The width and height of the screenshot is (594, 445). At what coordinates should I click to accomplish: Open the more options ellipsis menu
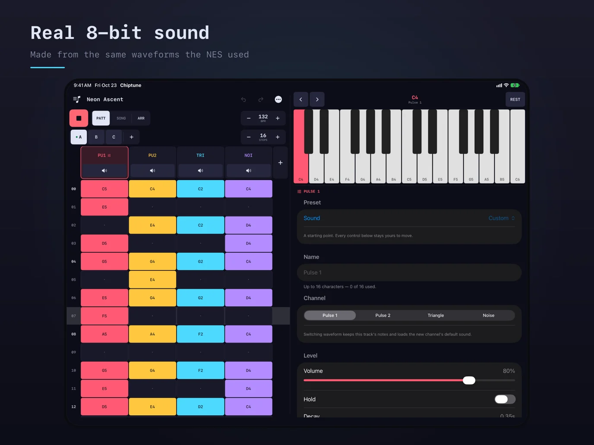coord(278,100)
